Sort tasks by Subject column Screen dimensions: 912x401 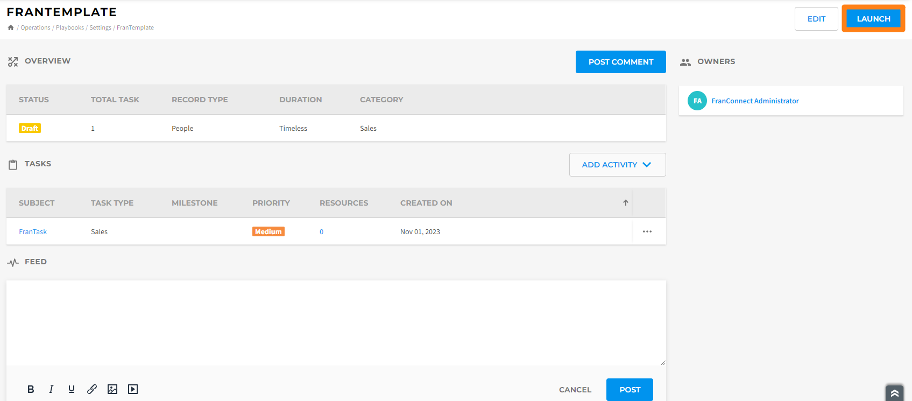[37, 203]
